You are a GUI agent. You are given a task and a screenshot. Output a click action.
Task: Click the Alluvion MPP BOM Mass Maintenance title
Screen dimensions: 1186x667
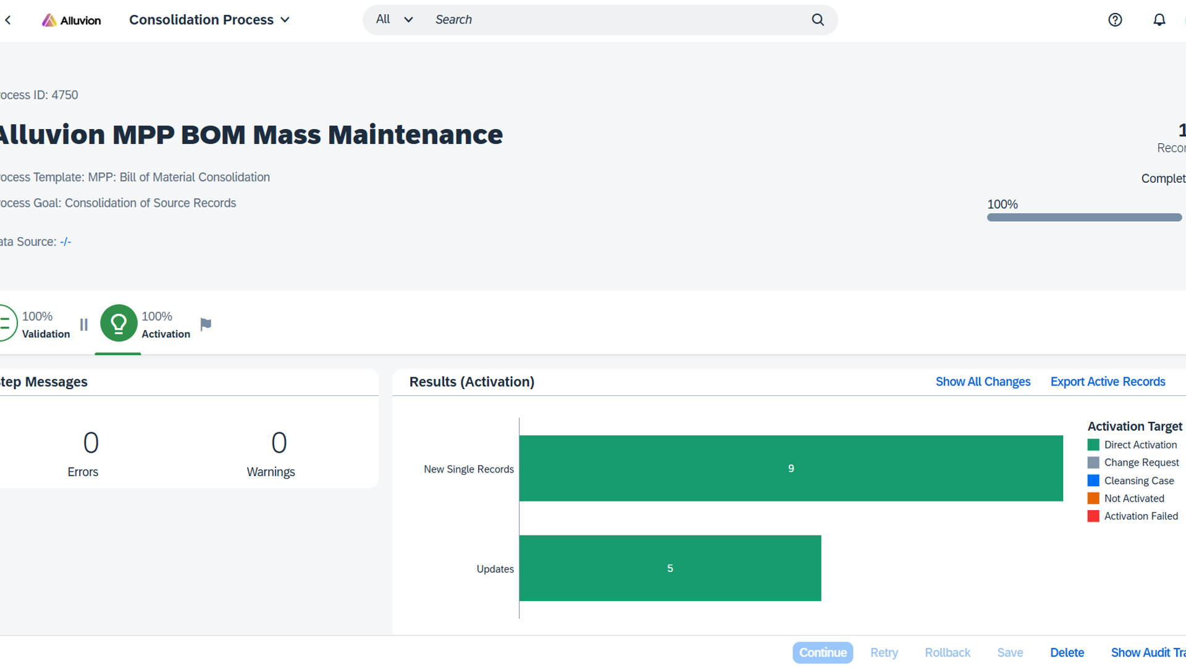click(251, 135)
